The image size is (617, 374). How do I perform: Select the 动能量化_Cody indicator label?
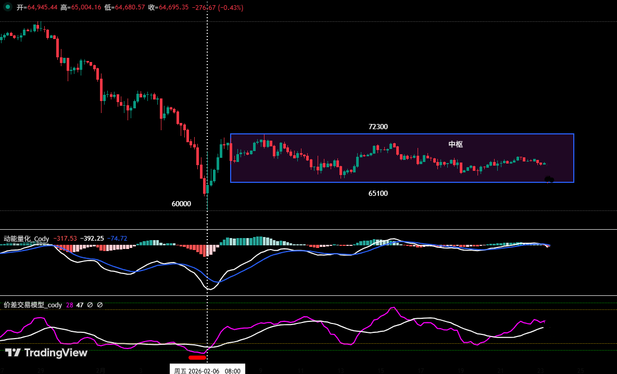click(26, 239)
